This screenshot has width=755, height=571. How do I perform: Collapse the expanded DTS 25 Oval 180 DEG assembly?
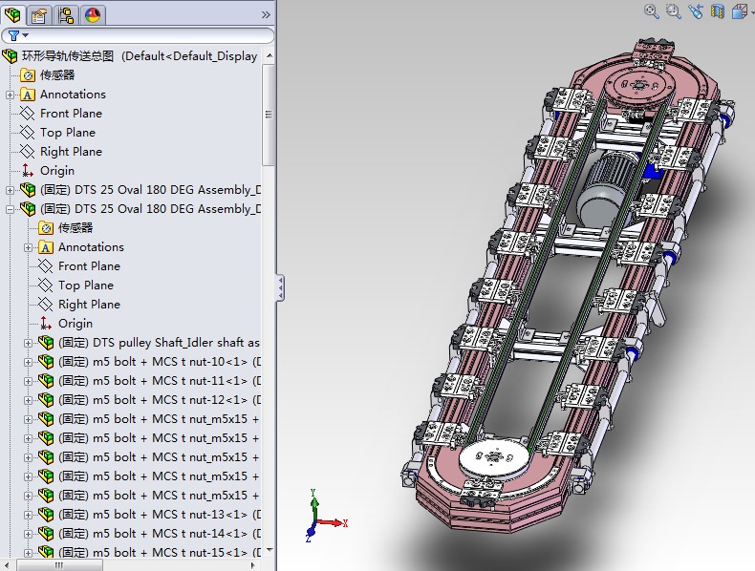[x=10, y=210]
